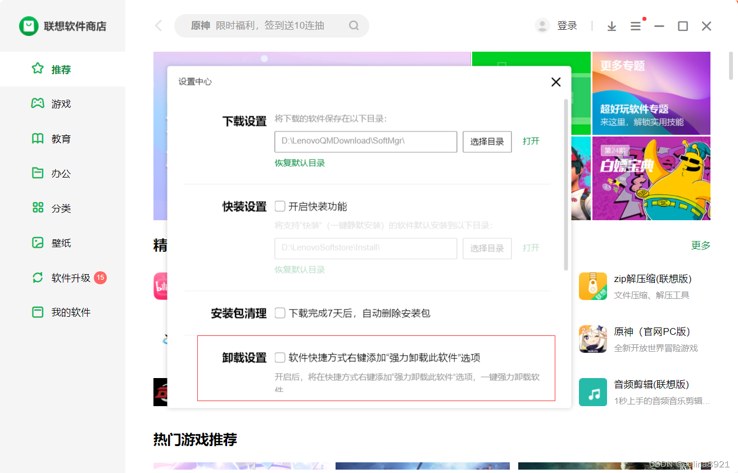Click the Lenovo Software Store logo icon

point(29,26)
